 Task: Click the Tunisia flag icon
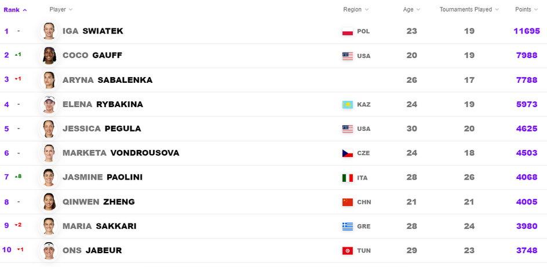click(348, 251)
